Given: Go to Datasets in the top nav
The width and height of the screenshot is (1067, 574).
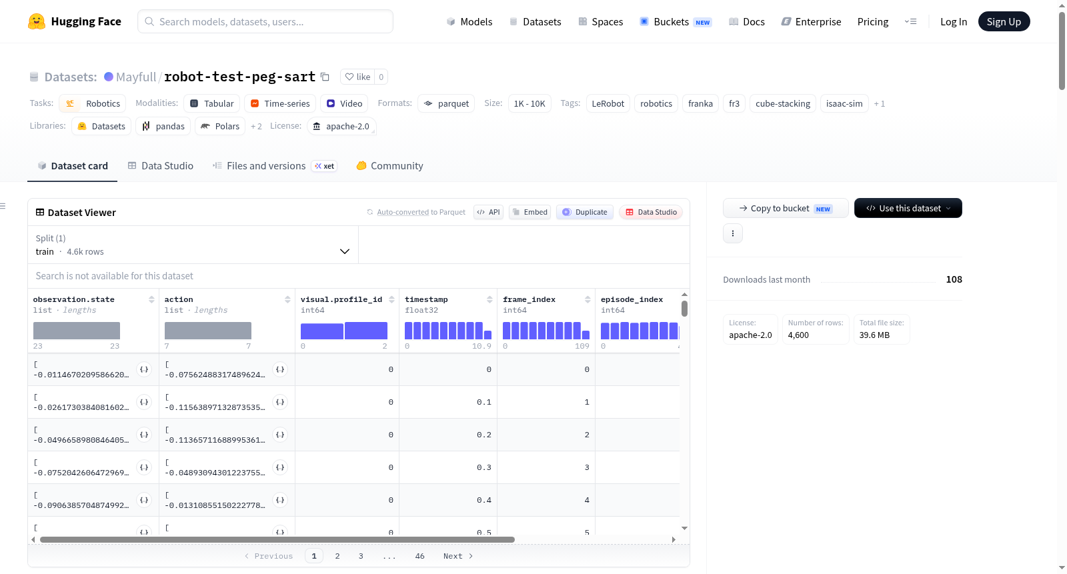Looking at the screenshot, I should click(536, 21).
